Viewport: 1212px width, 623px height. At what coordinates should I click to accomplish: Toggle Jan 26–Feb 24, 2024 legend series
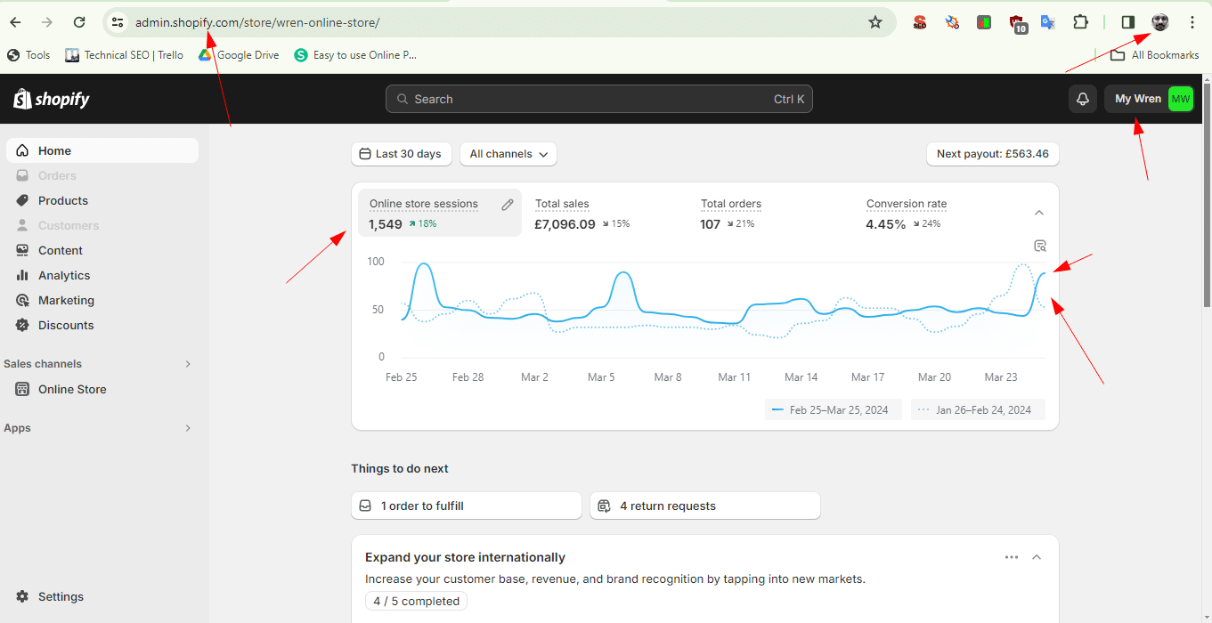click(x=978, y=409)
